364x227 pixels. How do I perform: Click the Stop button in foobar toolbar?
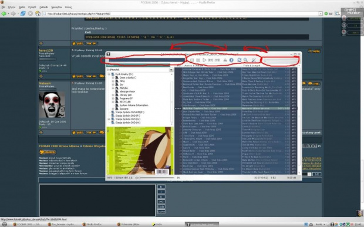click(x=192, y=60)
